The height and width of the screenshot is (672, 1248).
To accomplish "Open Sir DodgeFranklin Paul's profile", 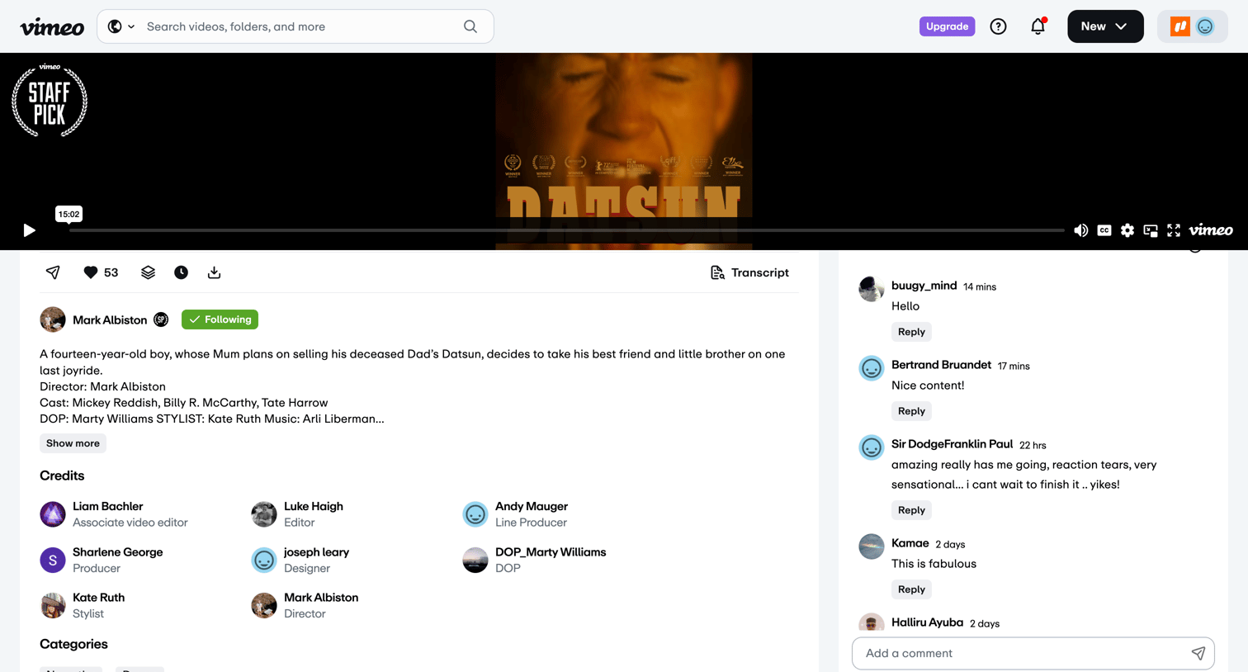I will pyautogui.click(x=952, y=444).
